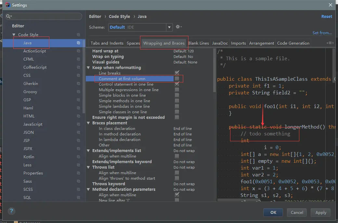
Task: Click the copy icon beside Groovy
Action: tap(78, 91)
